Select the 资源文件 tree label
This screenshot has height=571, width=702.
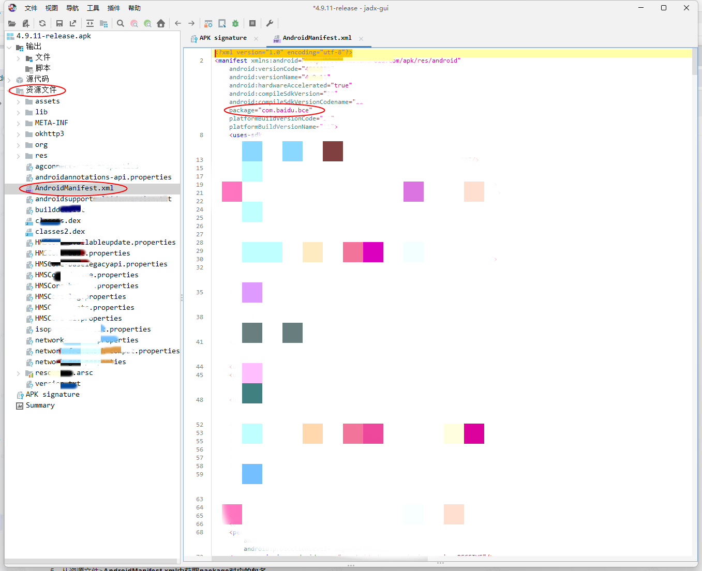[x=41, y=90]
